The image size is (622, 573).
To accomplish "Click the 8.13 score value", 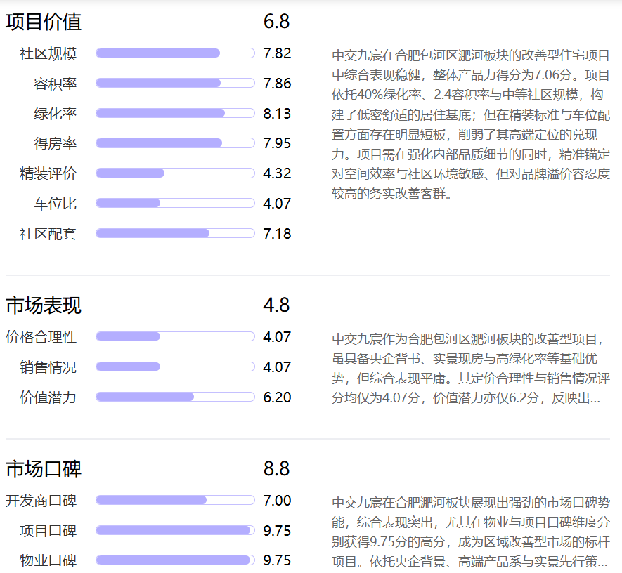I will (277, 114).
